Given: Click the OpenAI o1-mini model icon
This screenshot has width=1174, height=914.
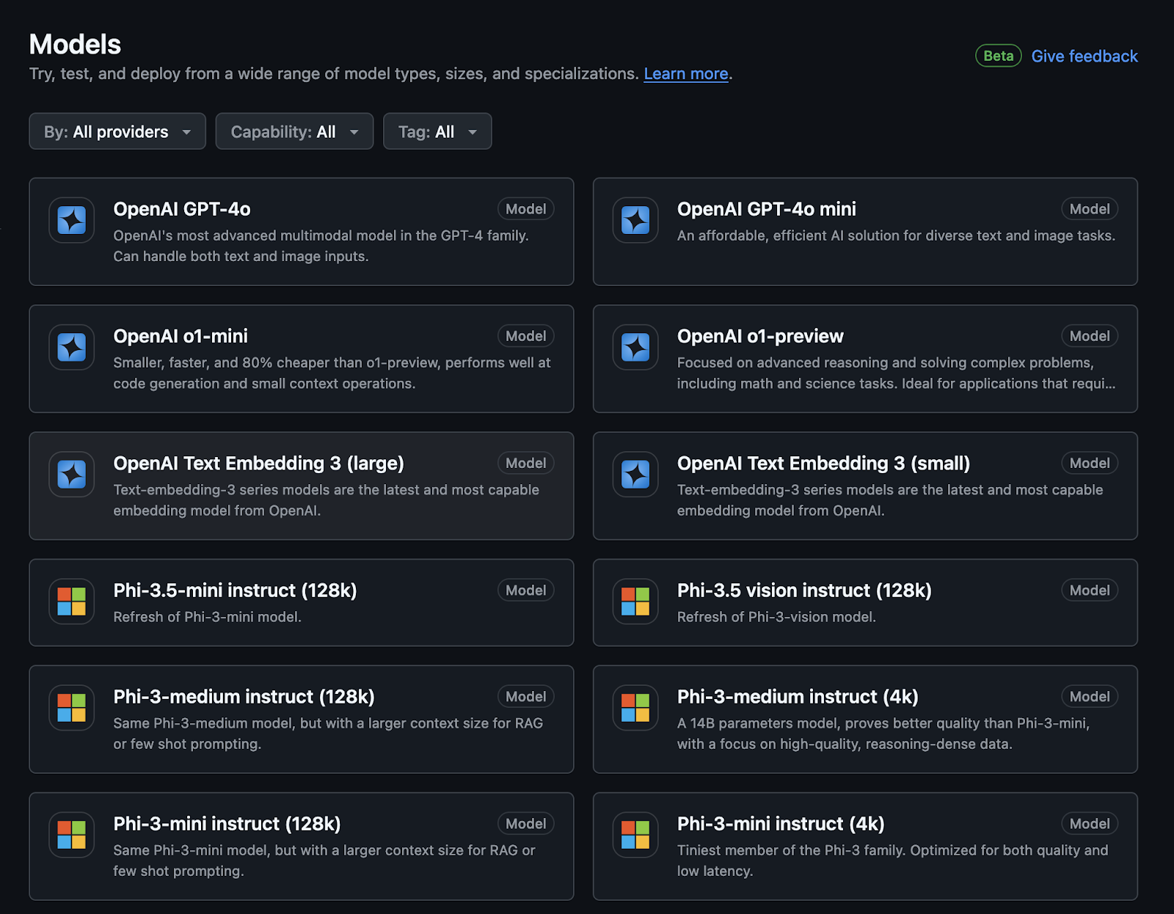Looking at the screenshot, I should pyautogui.click(x=72, y=347).
